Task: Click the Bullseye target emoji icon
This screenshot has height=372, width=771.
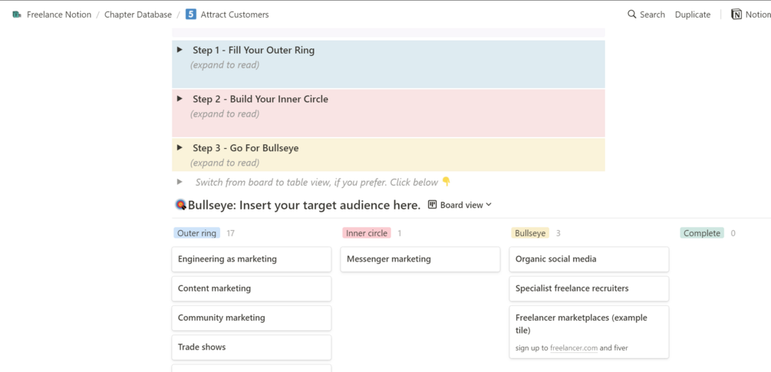Action: (181, 205)
